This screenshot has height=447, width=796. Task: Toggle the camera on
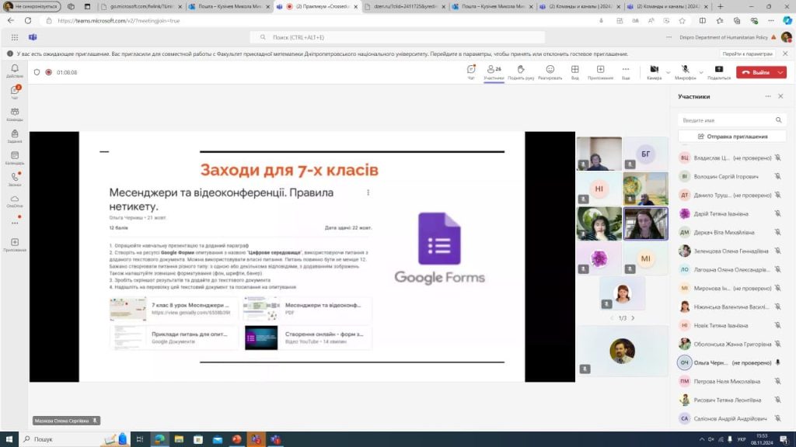click(653, 70)
